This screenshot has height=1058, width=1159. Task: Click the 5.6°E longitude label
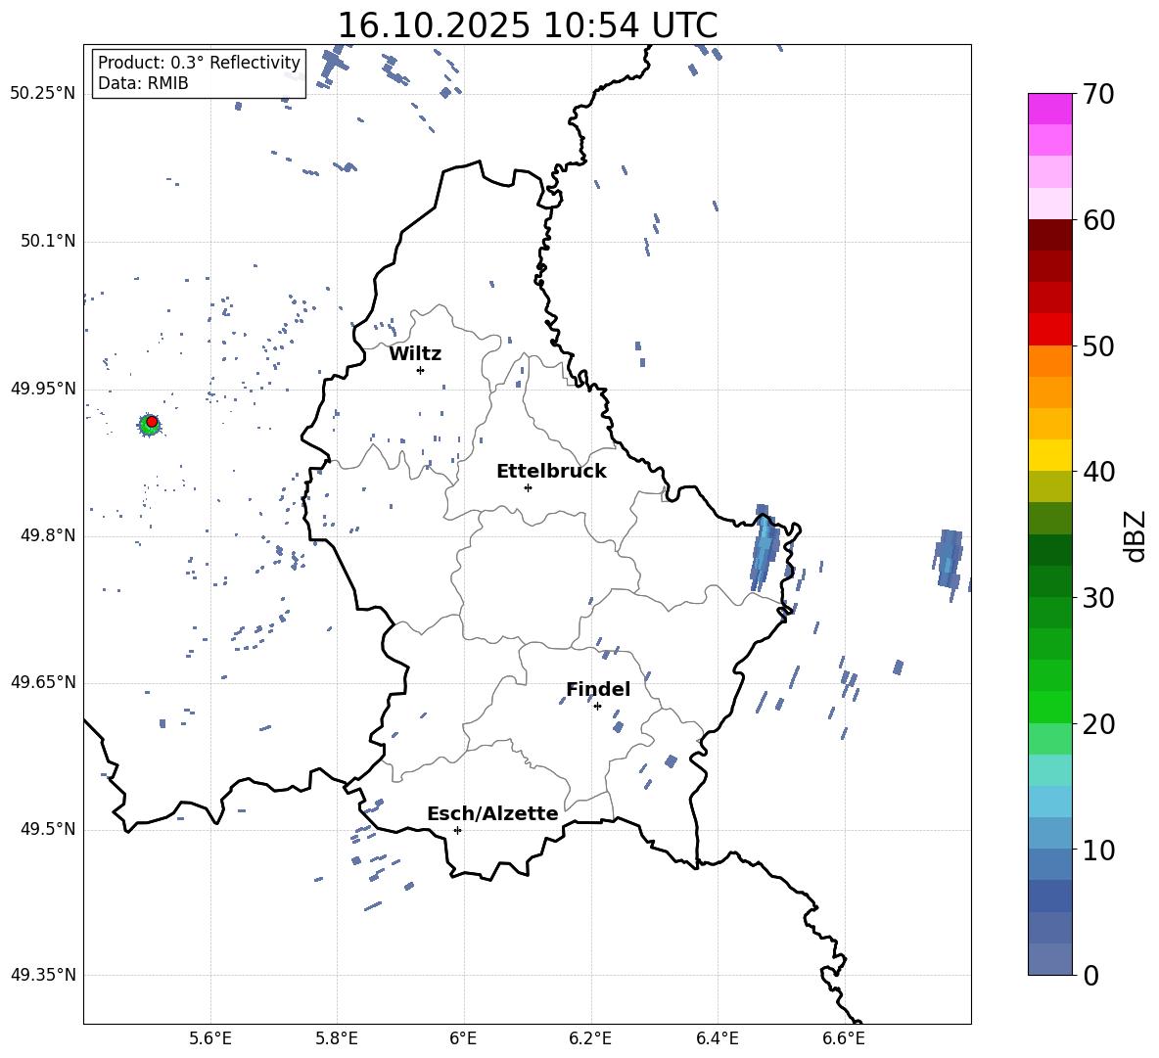pos(210,1038)
